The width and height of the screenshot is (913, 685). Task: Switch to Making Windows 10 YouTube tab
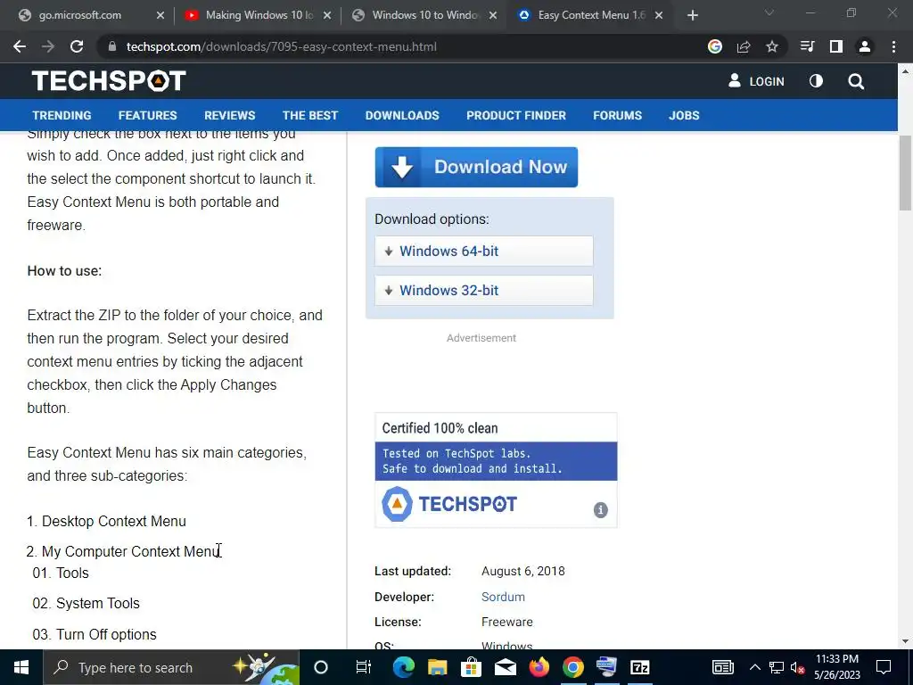click(259, 15)
